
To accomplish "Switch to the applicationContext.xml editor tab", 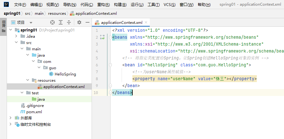I will (x=121, y=23).
